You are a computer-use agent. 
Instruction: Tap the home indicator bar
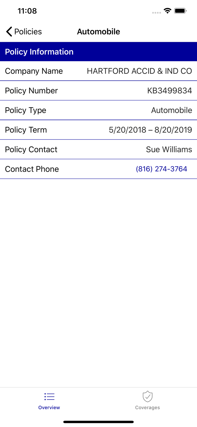pos(98,422)
